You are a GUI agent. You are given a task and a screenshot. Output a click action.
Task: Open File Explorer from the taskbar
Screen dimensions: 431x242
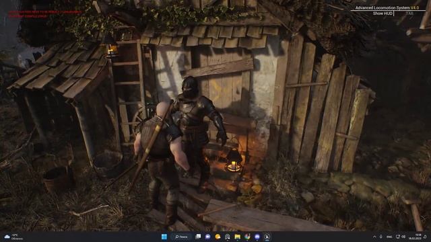tap(237, 237)
